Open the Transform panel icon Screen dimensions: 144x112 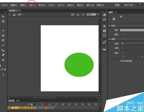(x=104, y=36)
